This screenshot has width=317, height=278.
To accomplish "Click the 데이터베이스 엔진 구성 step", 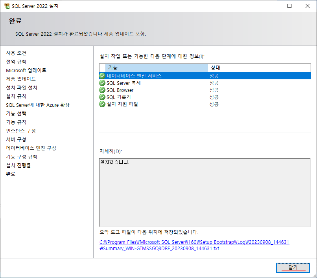I will 31,148.
